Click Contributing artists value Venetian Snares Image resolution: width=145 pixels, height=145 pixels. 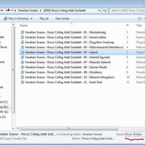pyautogui.click(x=92, y=134)
